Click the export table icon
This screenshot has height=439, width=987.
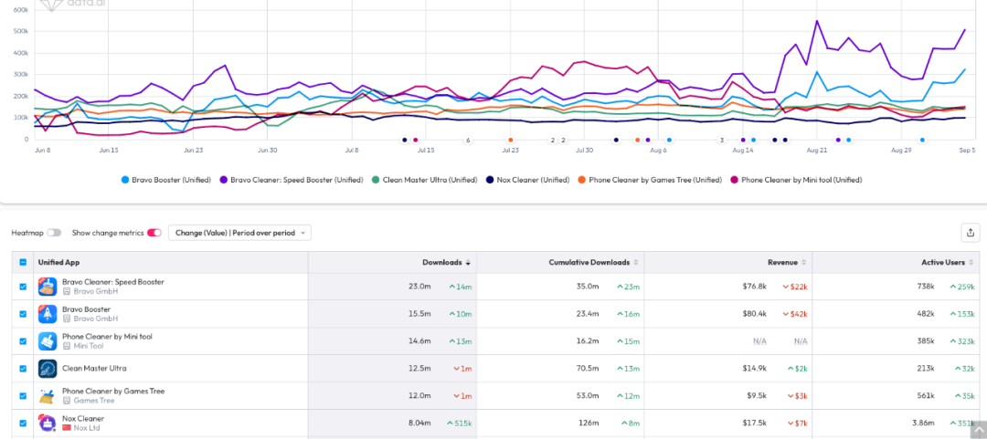pyautogui.click(x=970, y=233)
